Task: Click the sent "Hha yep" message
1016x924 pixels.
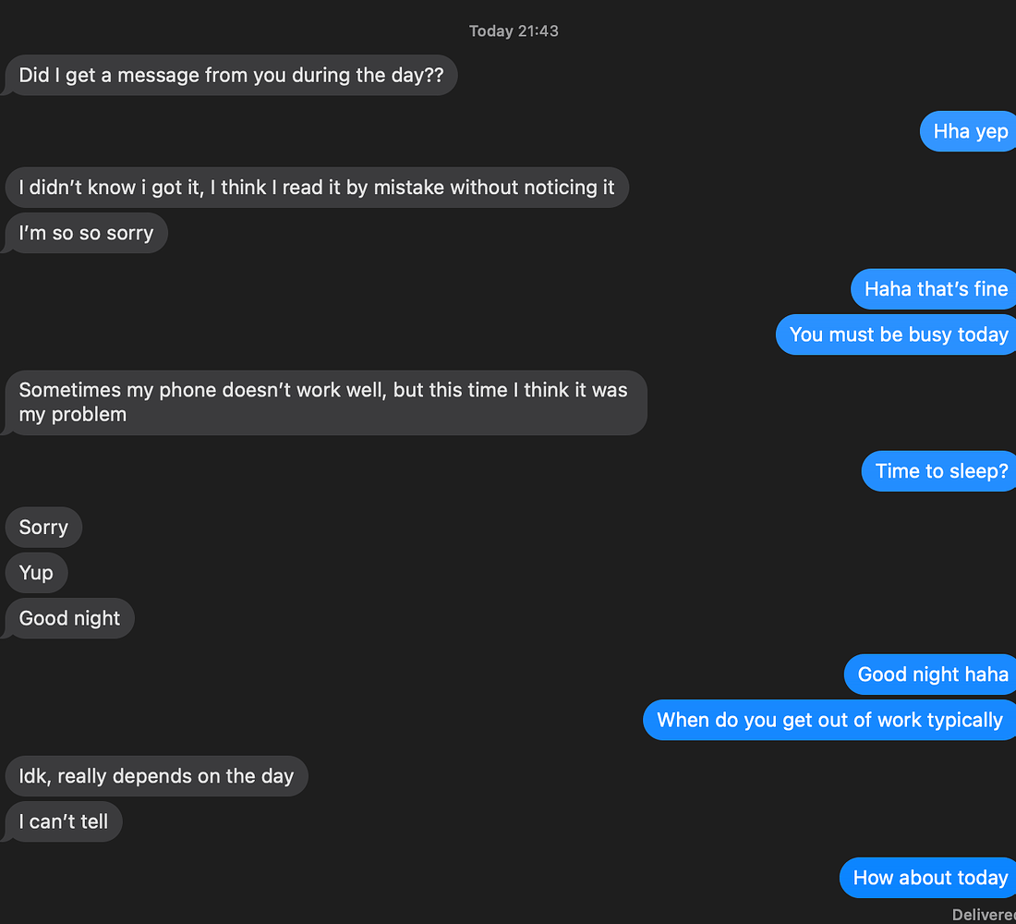Action: point(970,131)
